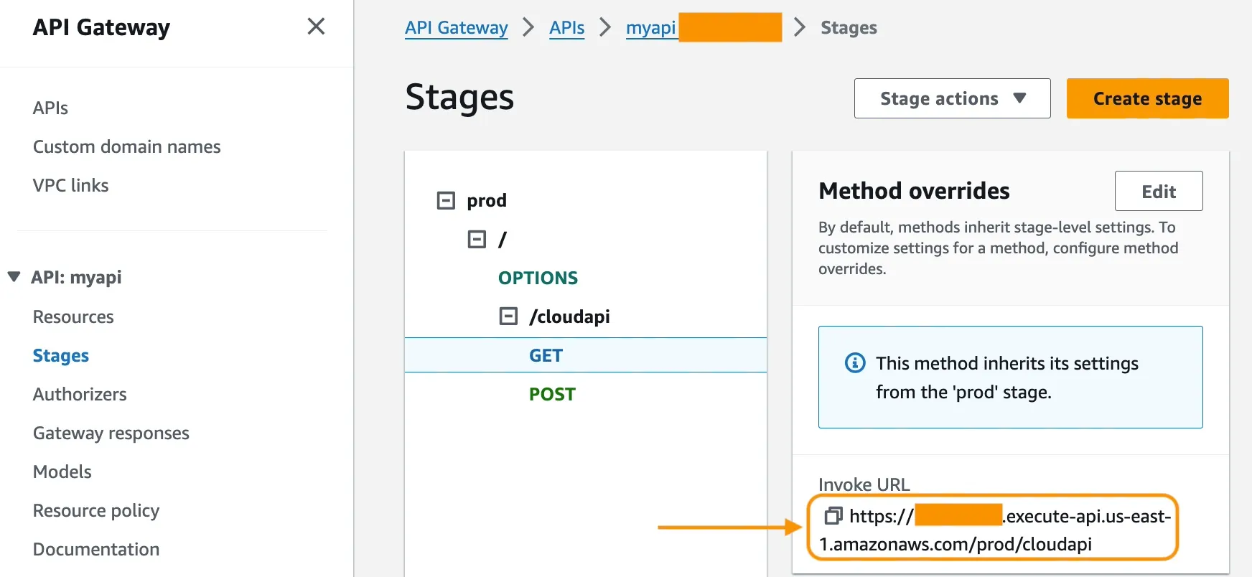The image size is (1252, 577).
Task: Open Custom domain names in sidebar
Action: click(126, 146)
